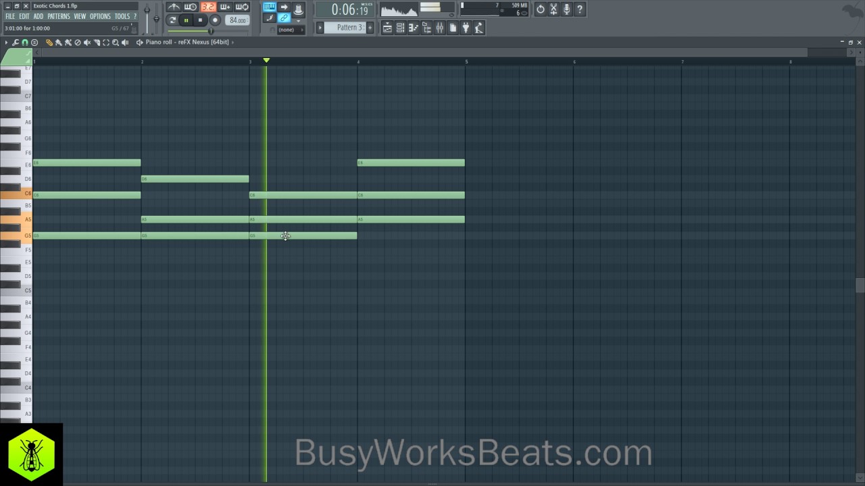Viewport: 865px width, 486px height.
Task: Open the audio editor scissors icon
Action: 553,9
